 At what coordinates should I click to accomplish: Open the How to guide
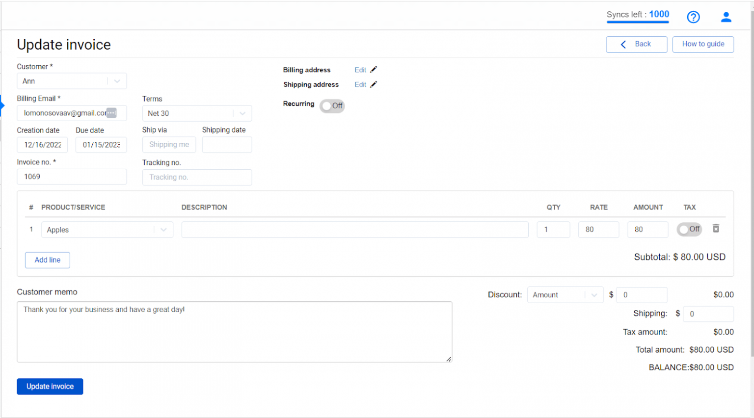pos(703,44)
